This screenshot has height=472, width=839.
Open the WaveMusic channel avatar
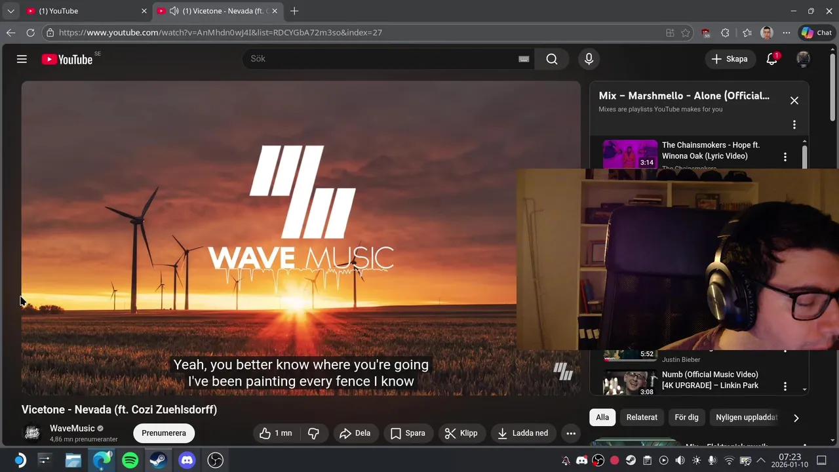pos(32,433)
